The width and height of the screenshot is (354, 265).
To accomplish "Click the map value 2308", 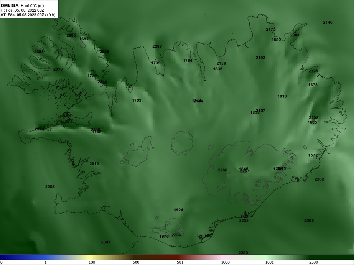I will coord(309,220).
